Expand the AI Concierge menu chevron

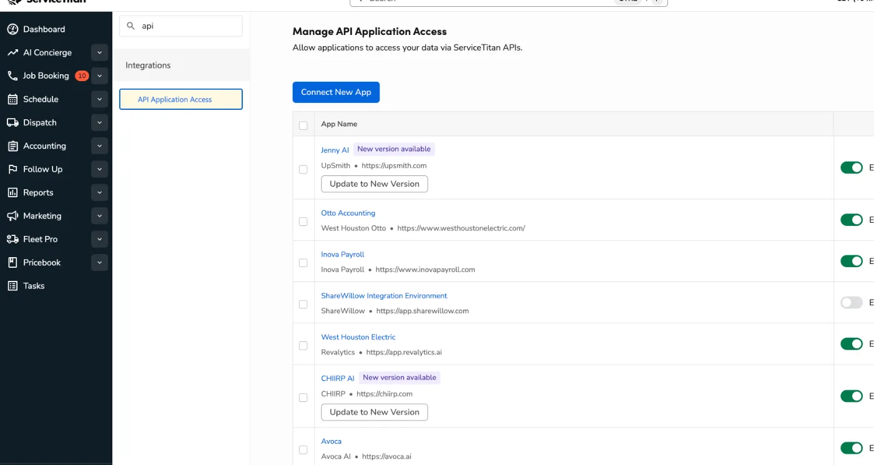(99, 52)
